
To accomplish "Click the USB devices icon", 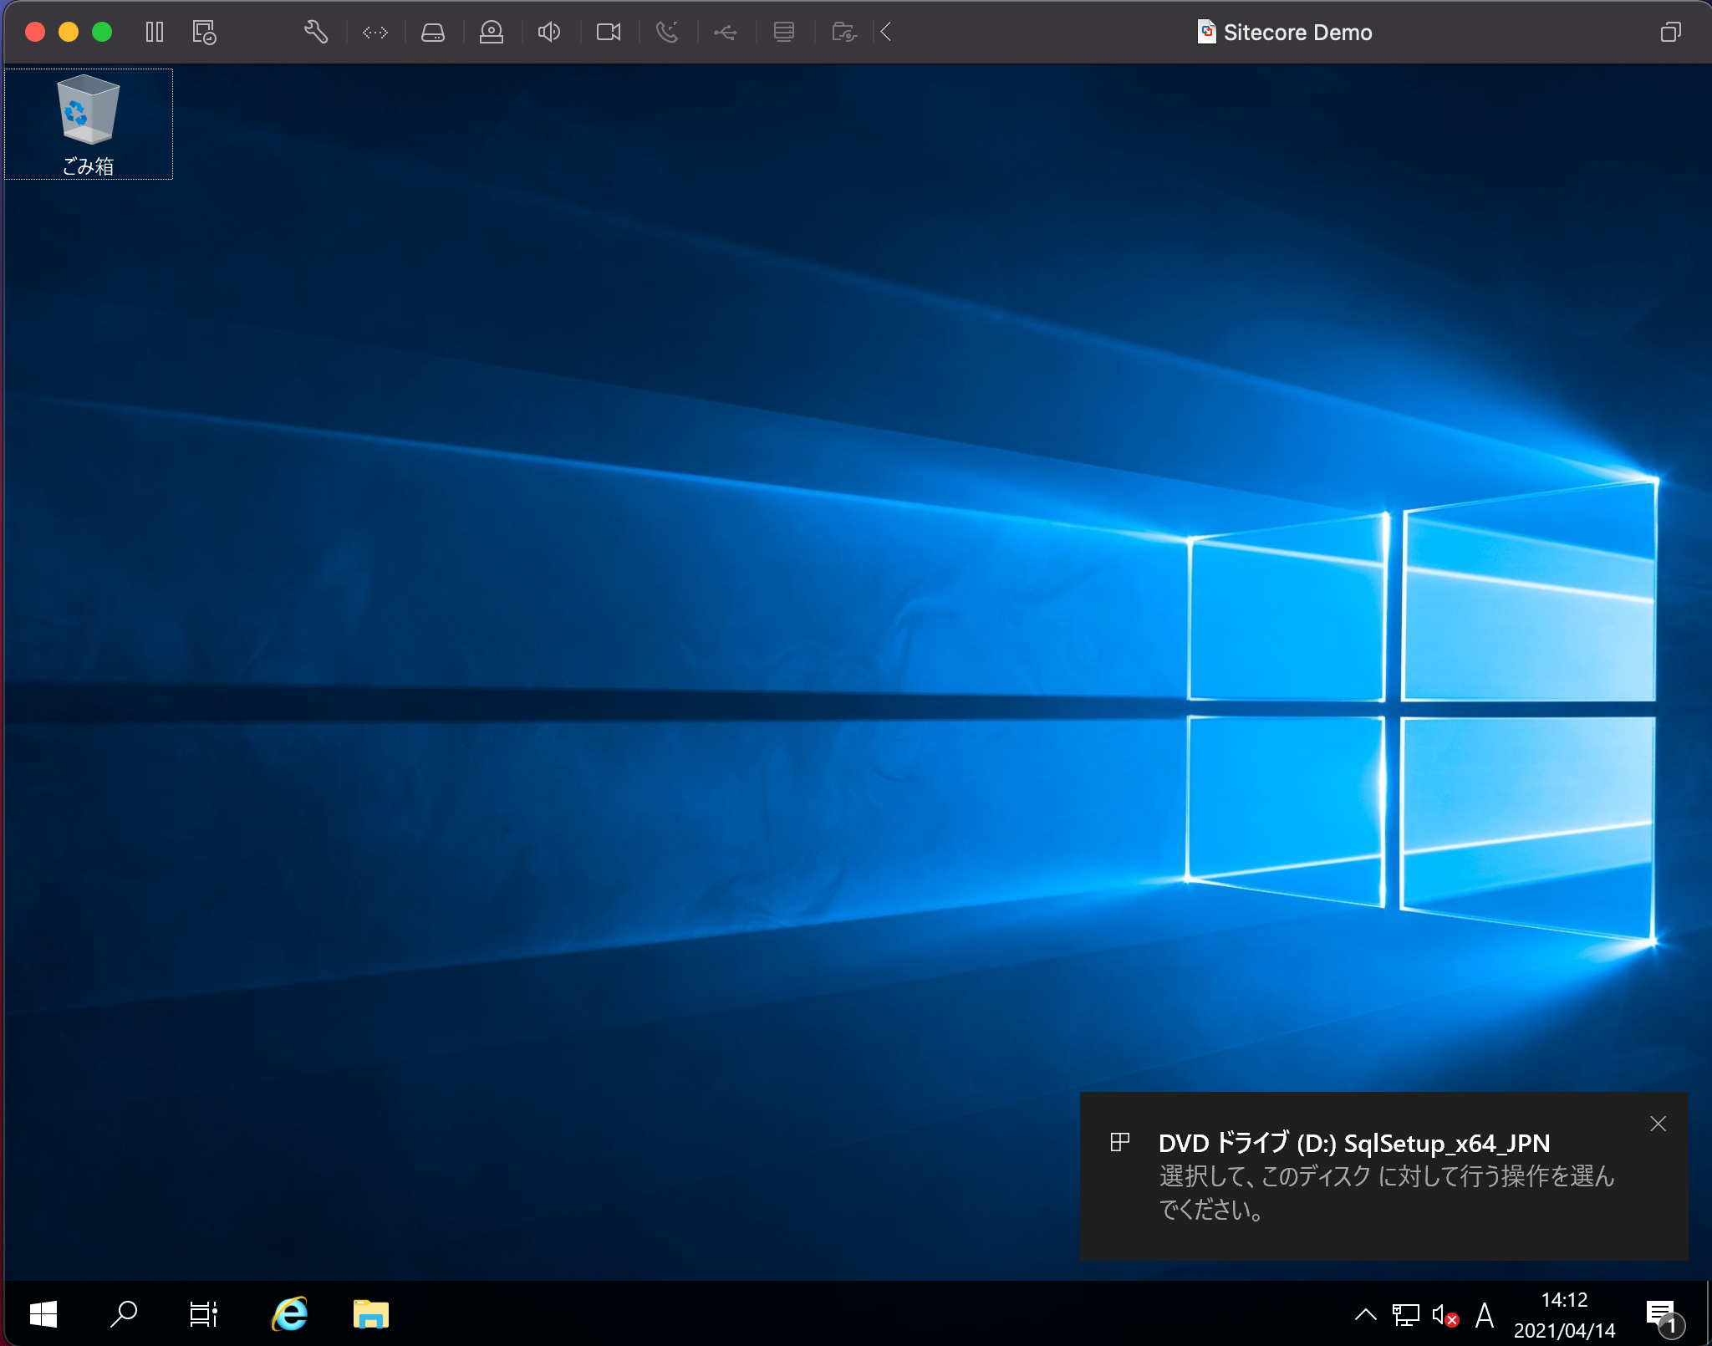I will [726, 33].
